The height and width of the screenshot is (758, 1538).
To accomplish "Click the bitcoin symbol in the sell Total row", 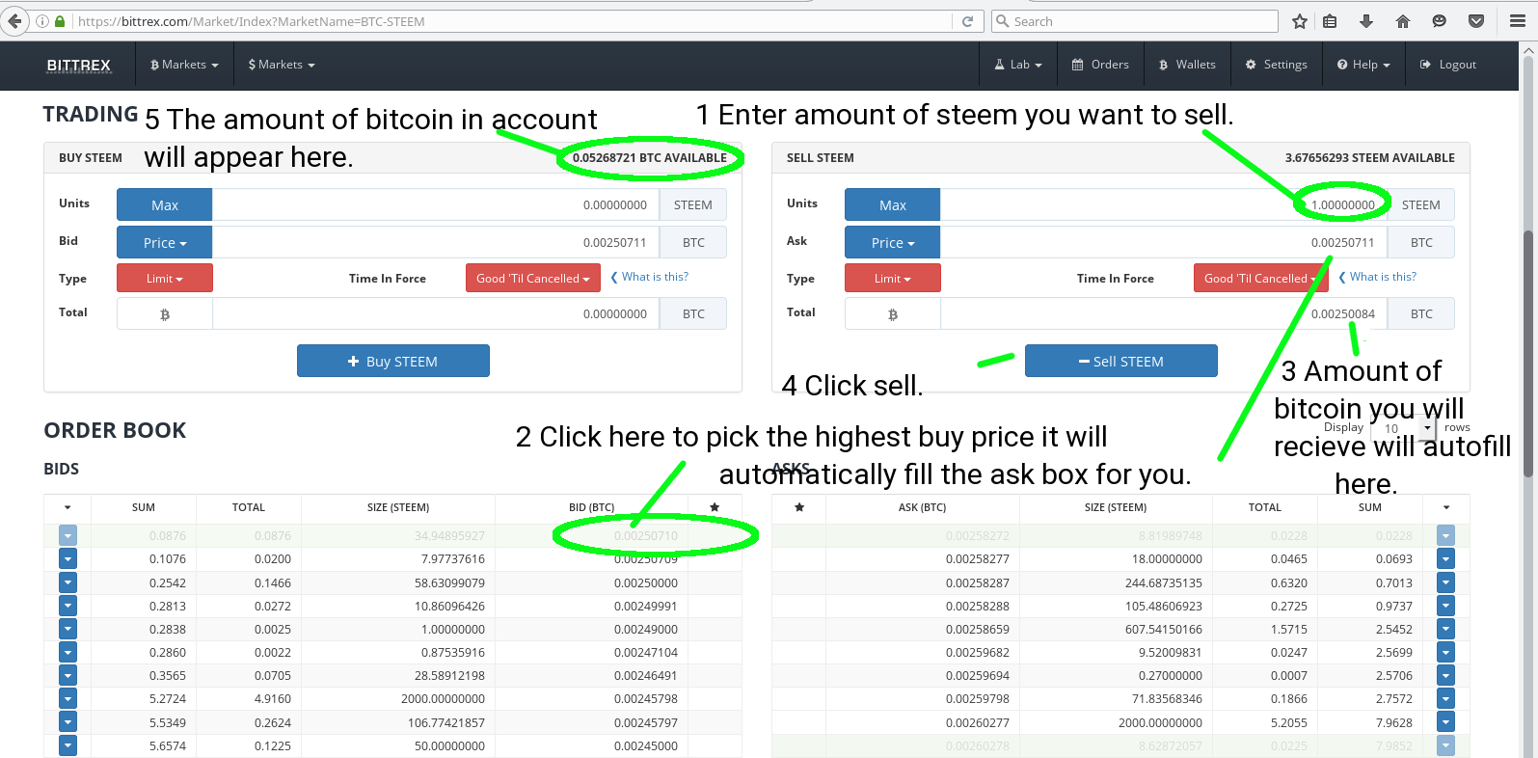I will point(893,314).
